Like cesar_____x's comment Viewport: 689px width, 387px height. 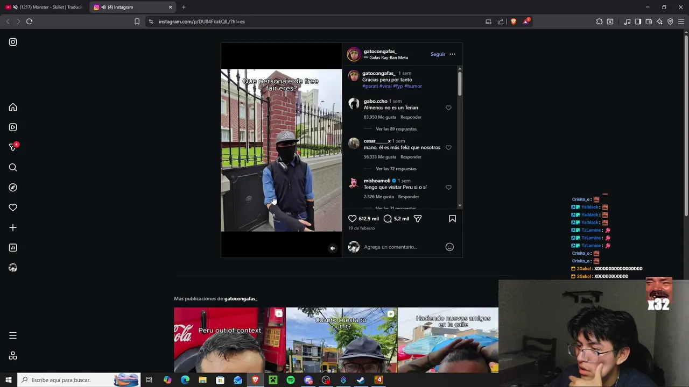coord(448,148)
